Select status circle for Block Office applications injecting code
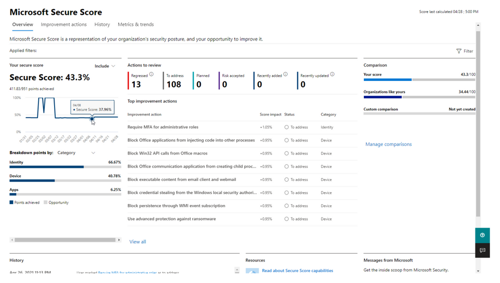 (x=286, y=140)
